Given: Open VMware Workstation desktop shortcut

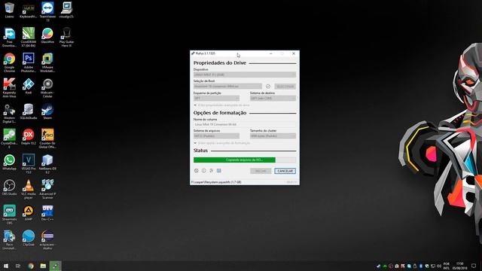Looking at the screenshot, I should point(47,62).
